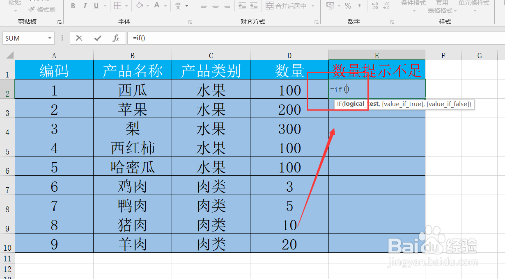Image resolution: width=505 pixels, height=279 pixels.
Task: Decrease the decimal places
Action: (x=386, y=6)
